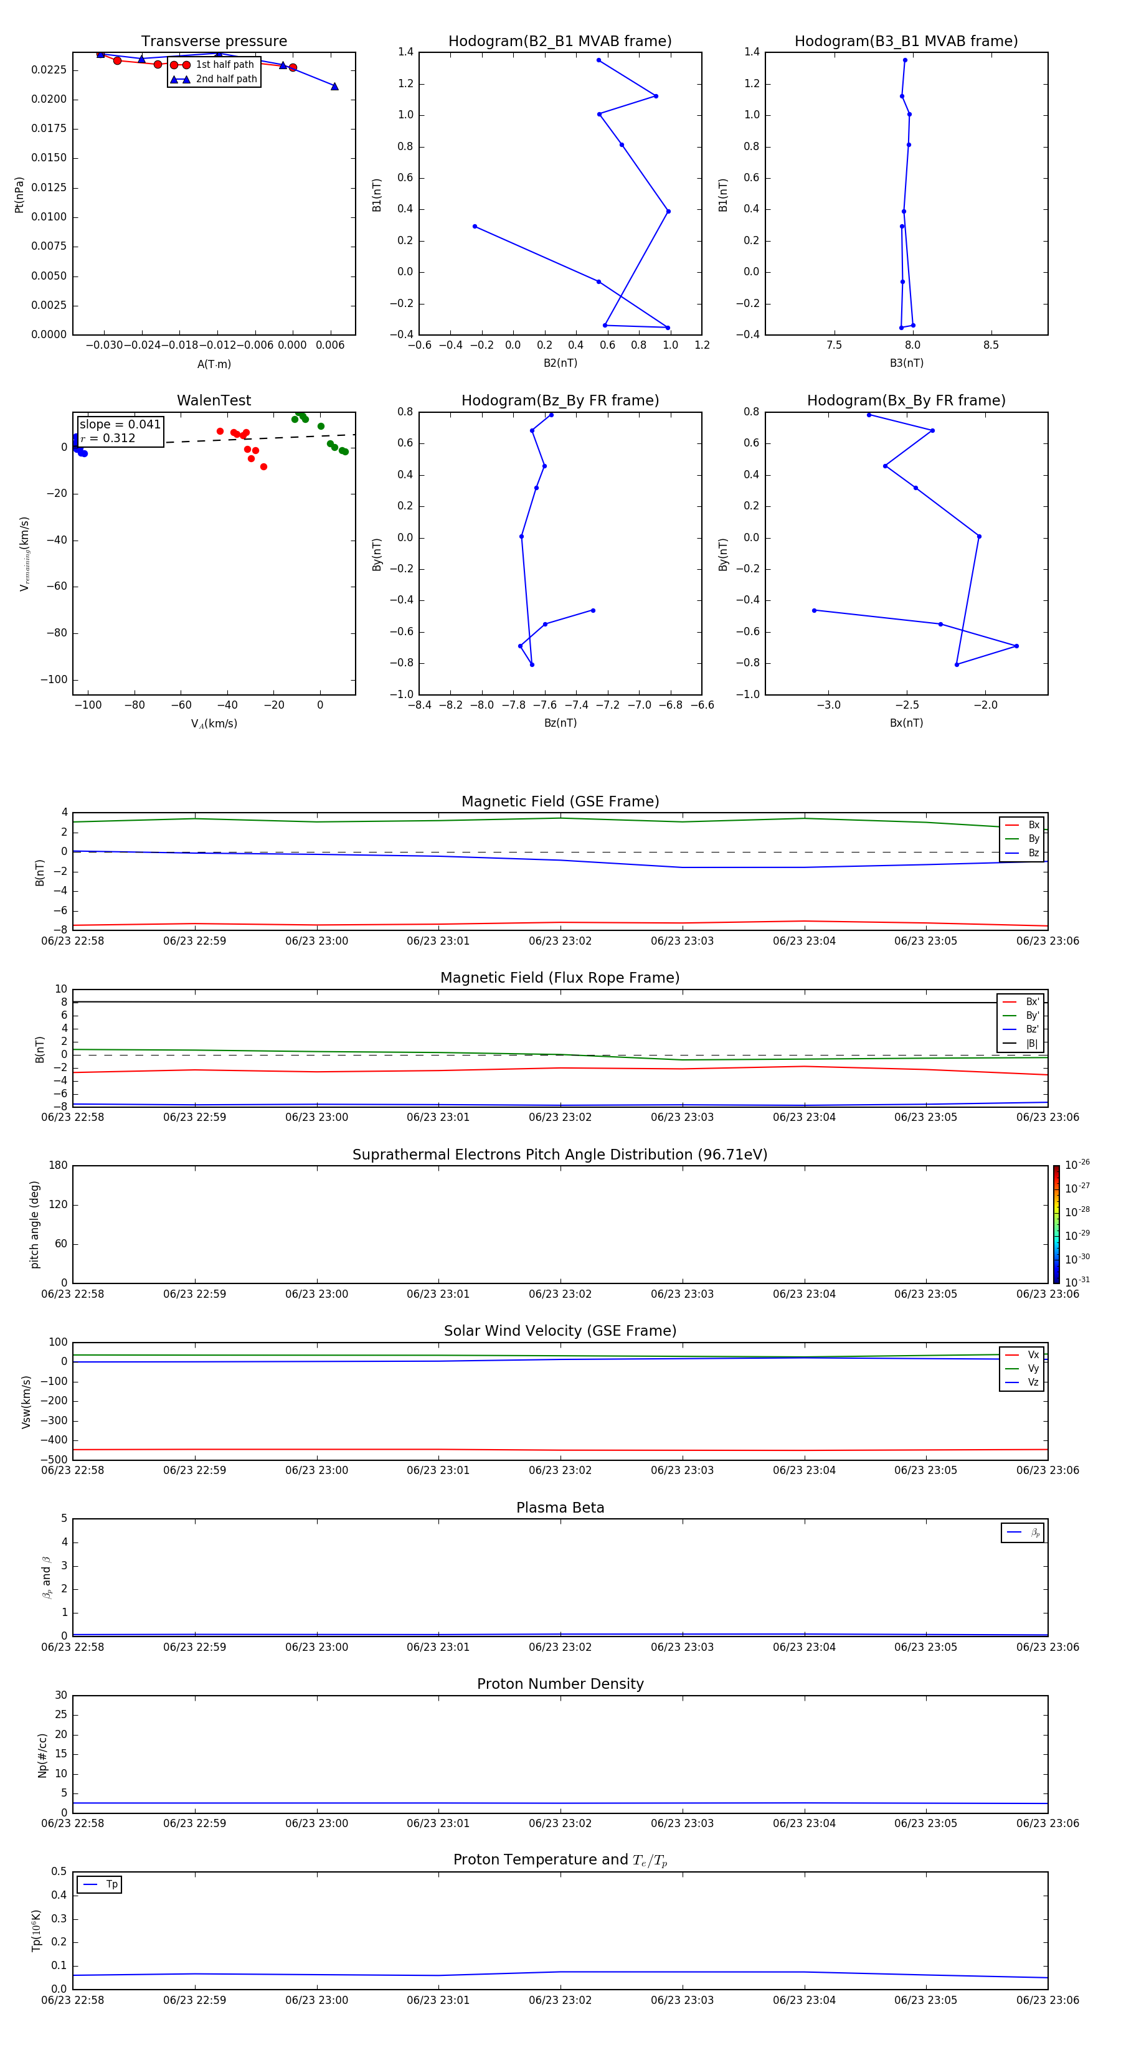Select the Bx entry in GSE magnetic field legend
Viewport: 1121px width, 2055px height.
click(1022, 825)
